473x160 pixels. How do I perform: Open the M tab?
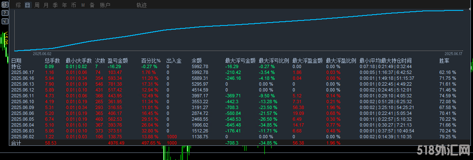click(x=83, y=5)
